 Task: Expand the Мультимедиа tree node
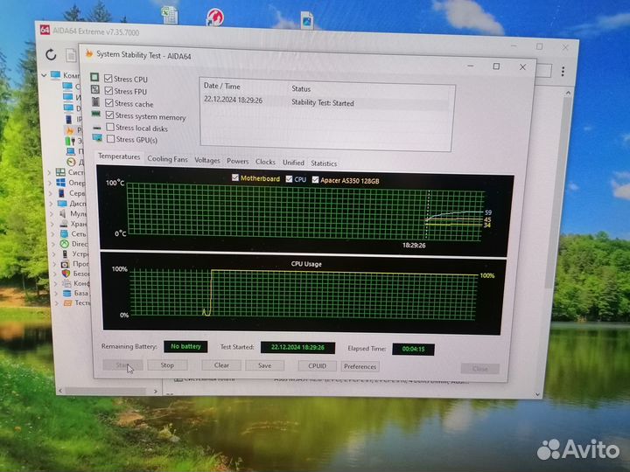(52, 214)
